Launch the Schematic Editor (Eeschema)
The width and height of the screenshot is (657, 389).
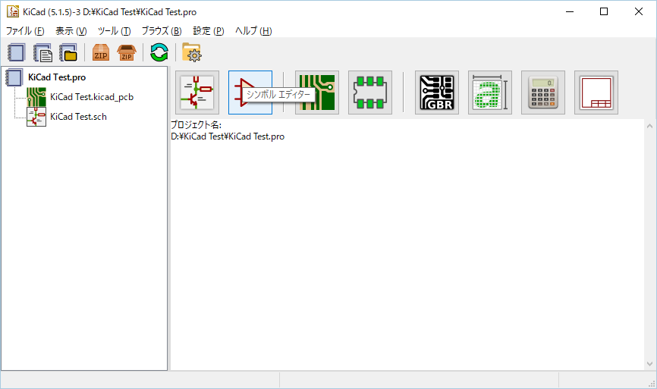coord(197,93)
